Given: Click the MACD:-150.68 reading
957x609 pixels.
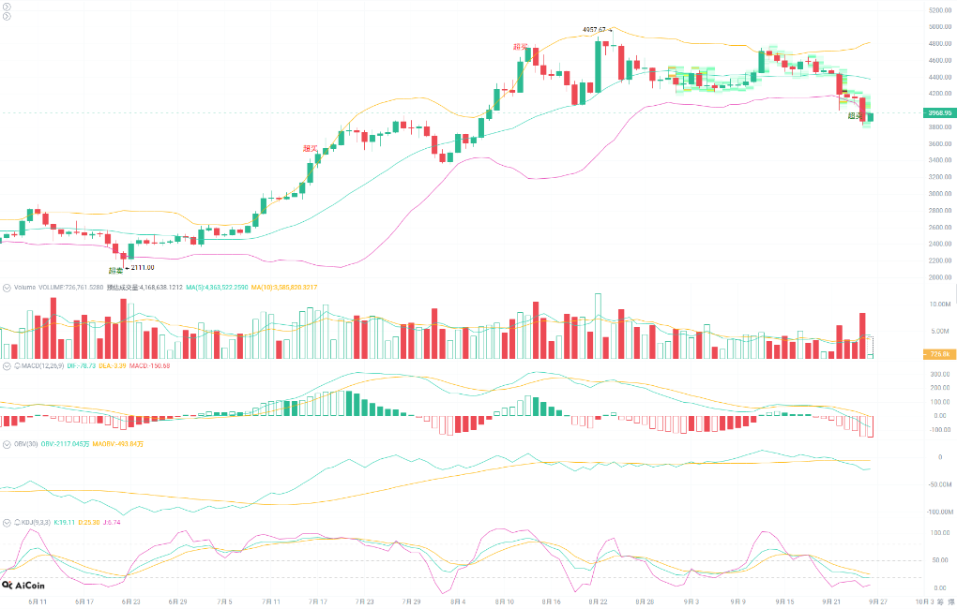Looking at the screenshot, I should click(149, 366).
